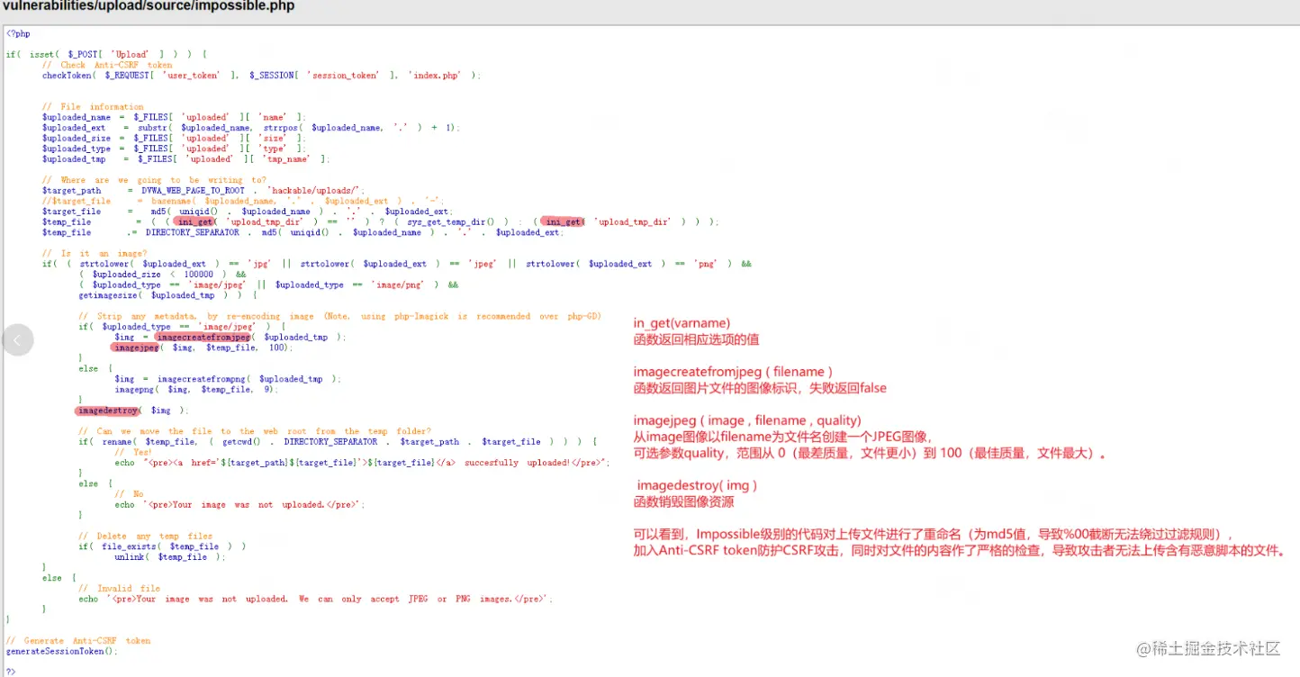Select the '( $uploaded_size < 100000 ) &&' line
Image resolution: width=1300 pixels, height=677 pixels.
162,275
